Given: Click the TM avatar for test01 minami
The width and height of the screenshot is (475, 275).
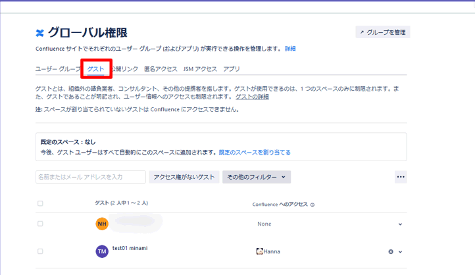Looking at the screenshot, I should point(102,251).
